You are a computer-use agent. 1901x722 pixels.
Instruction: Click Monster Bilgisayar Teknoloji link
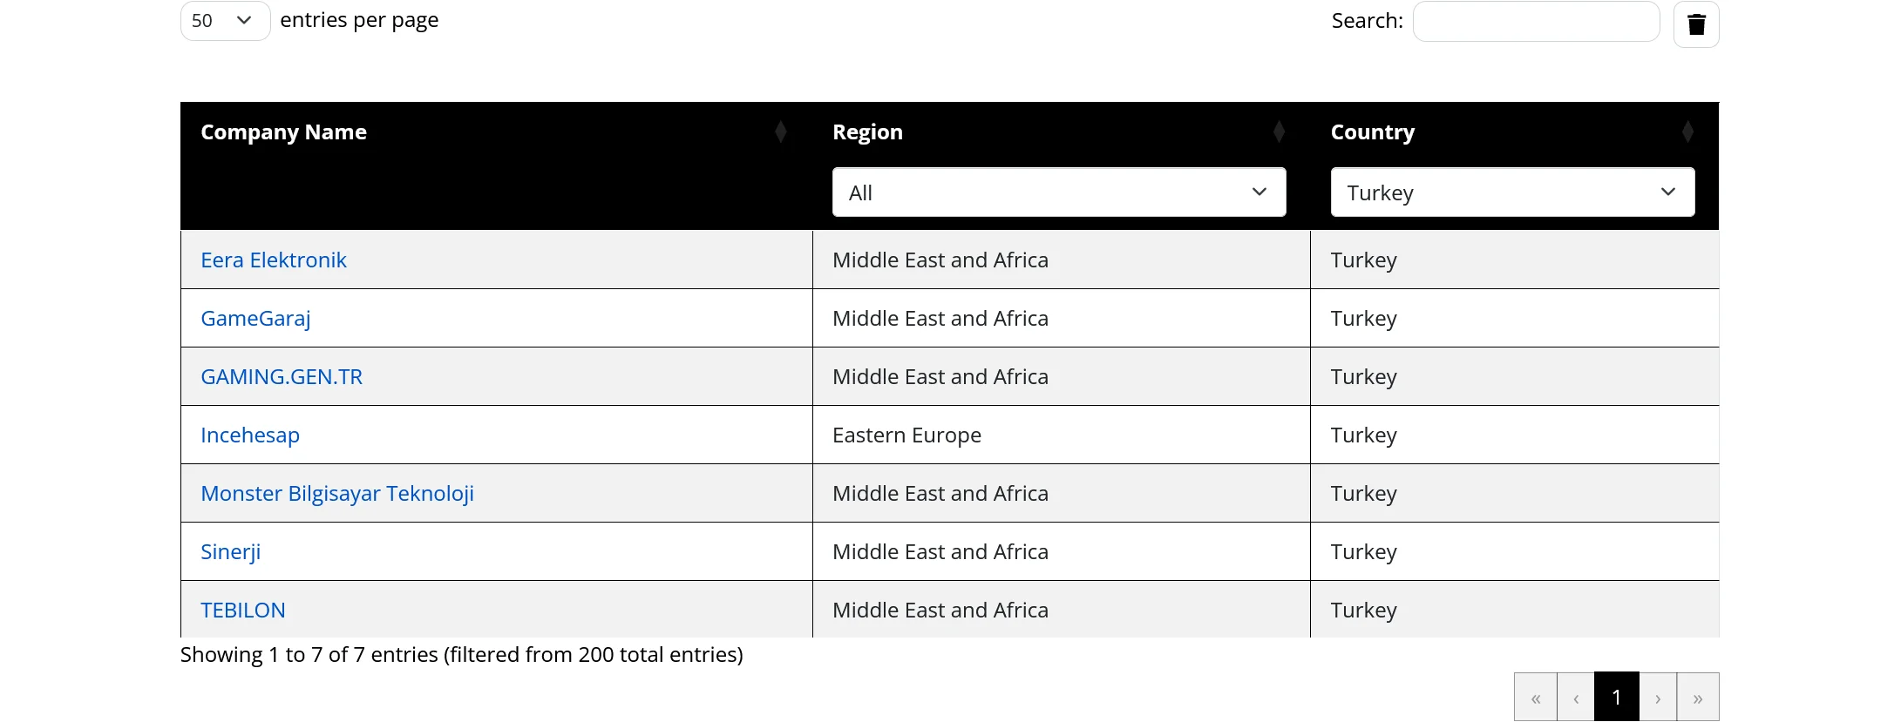tap(337, 494)
